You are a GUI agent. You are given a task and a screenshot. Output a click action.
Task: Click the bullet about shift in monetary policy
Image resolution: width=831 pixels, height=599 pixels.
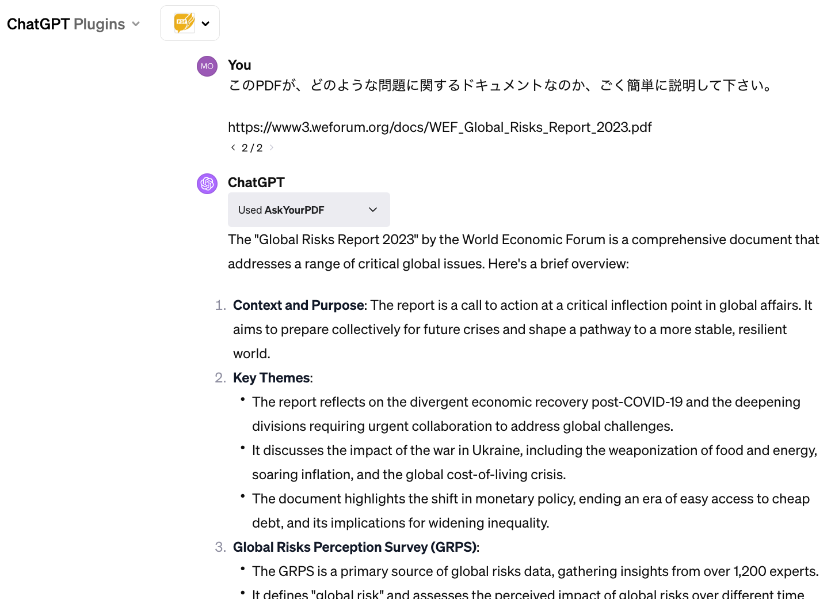coord(530,499)
